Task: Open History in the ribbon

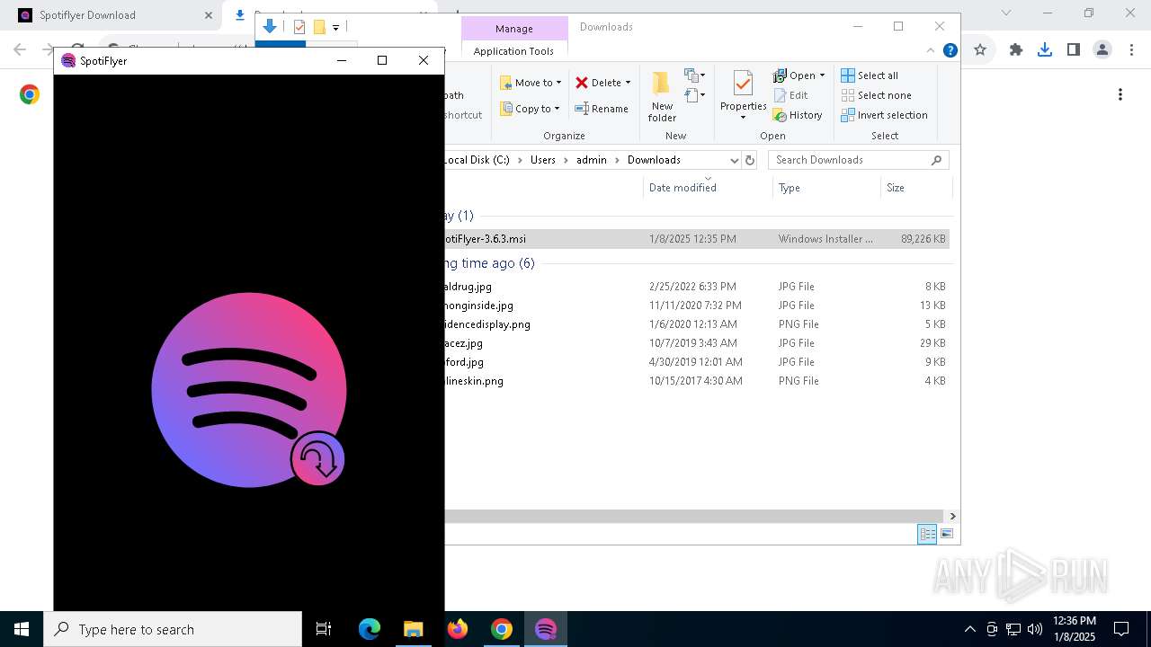Action: (798, 115)
